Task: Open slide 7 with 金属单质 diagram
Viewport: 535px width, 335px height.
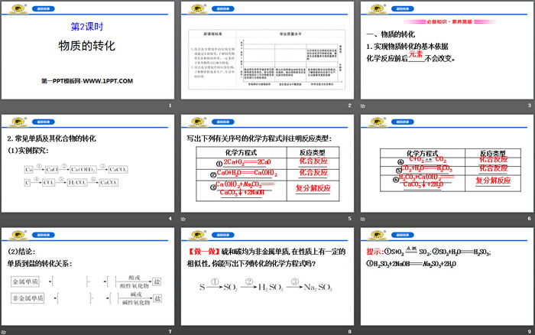Action: (x=87, y=282)
